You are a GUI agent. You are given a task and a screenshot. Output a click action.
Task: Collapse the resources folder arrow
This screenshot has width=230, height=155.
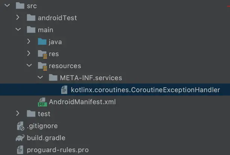coord(29,66)
